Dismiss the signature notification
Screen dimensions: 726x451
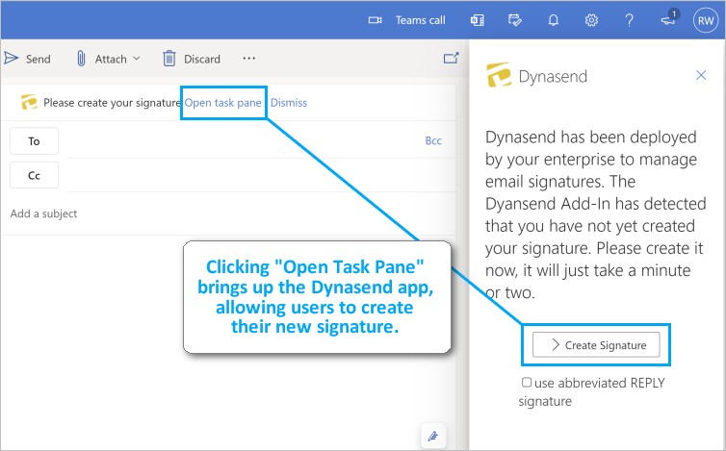tap(289, 103)
